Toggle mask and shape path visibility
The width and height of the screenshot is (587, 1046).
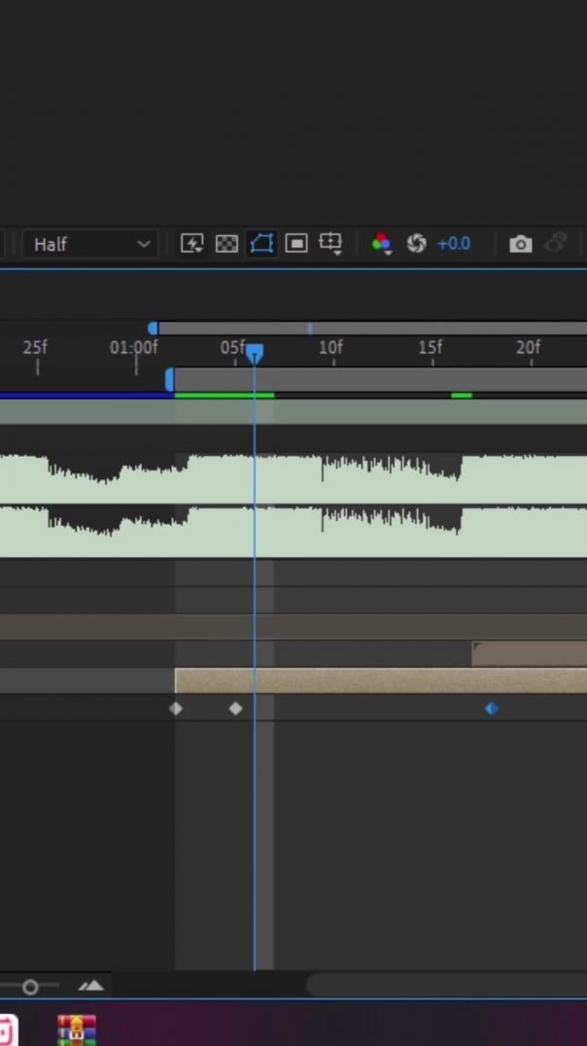click(261, 244)
